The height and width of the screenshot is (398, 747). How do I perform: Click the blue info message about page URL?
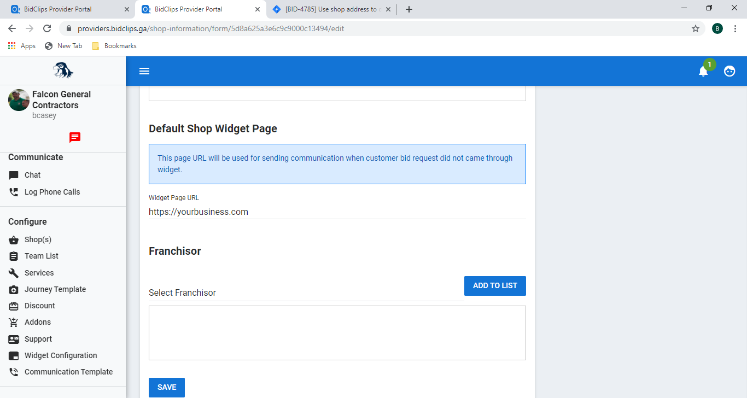tap(337, 164)
